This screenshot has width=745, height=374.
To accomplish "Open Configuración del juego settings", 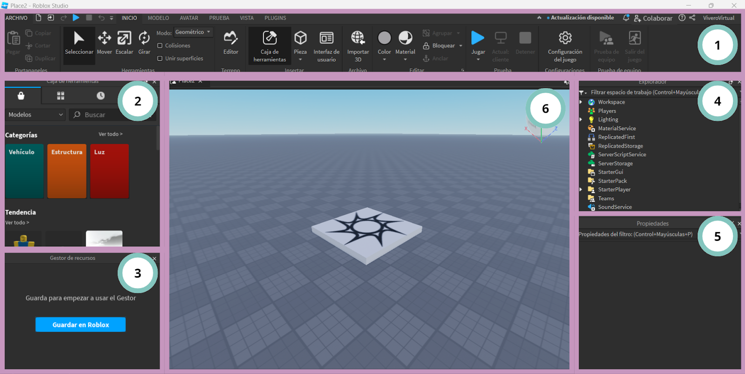I will [x=565, y=46].
